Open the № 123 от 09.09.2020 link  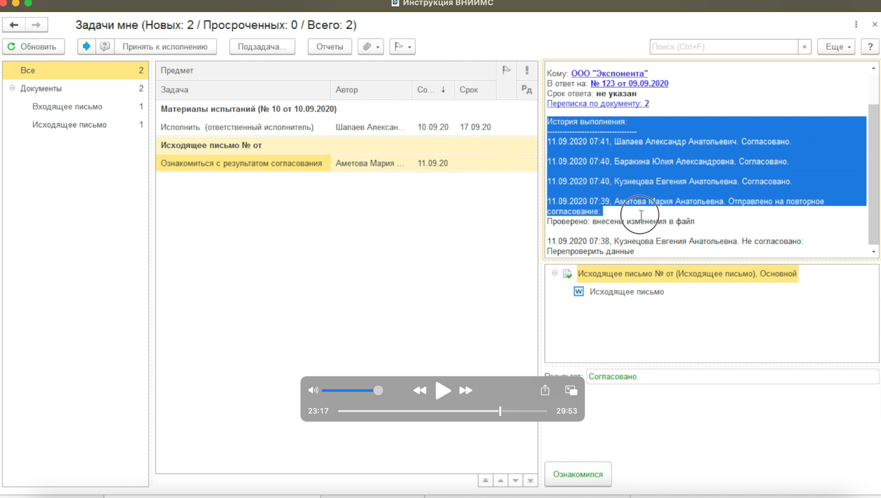[629, 83]
